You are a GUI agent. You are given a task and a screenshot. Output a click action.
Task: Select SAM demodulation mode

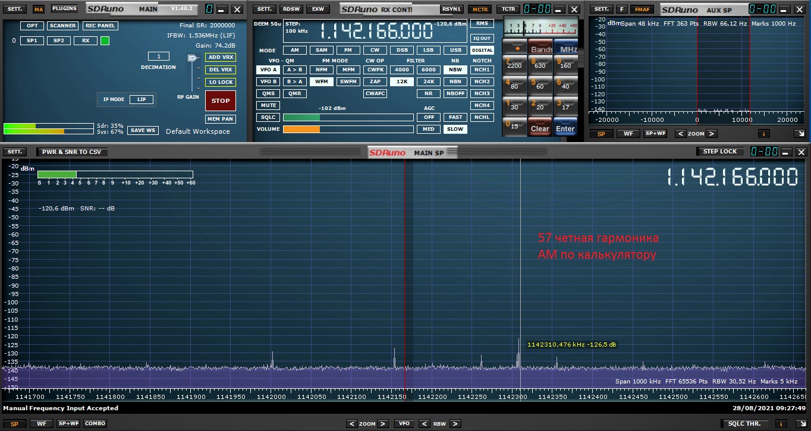coord(321,50)
